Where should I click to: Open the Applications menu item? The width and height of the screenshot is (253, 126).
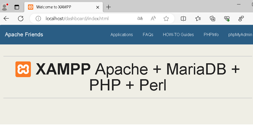122,35
